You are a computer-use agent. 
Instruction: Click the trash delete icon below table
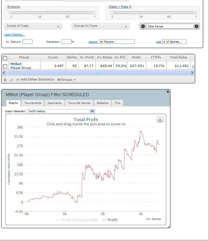5,80
